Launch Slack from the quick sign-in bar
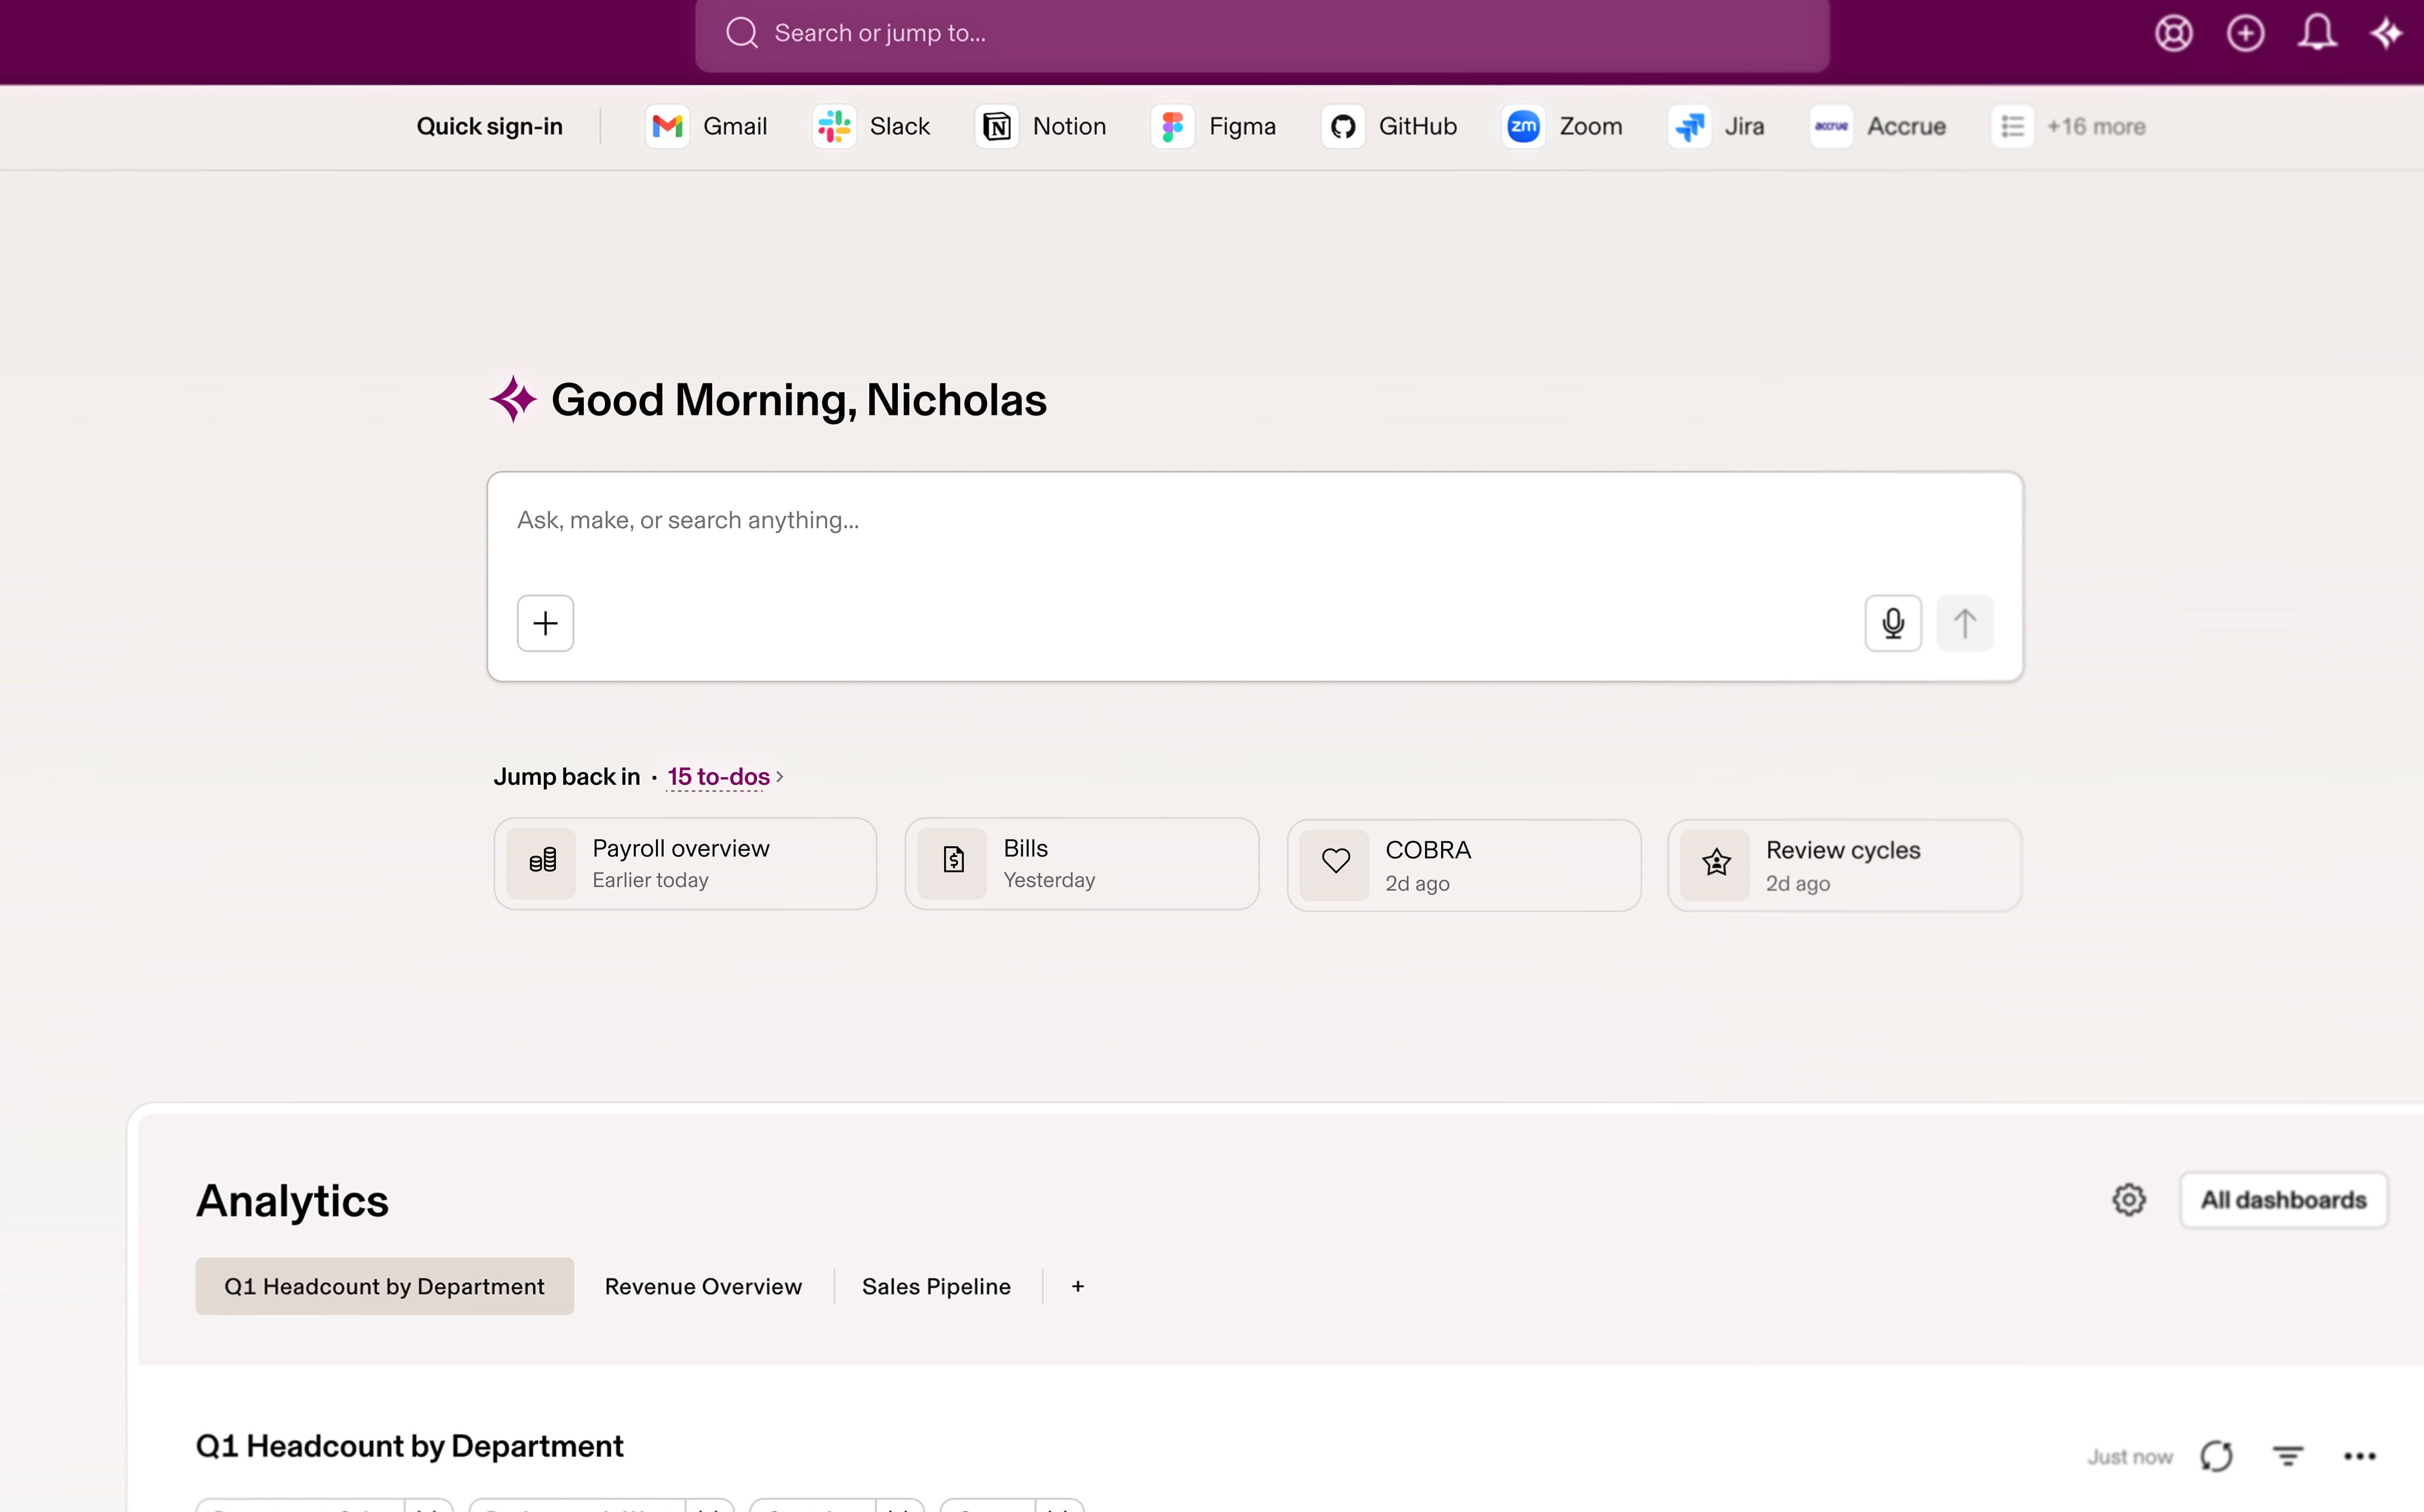The height and width of the screenshot is (1512, 2424). [871, 127]
